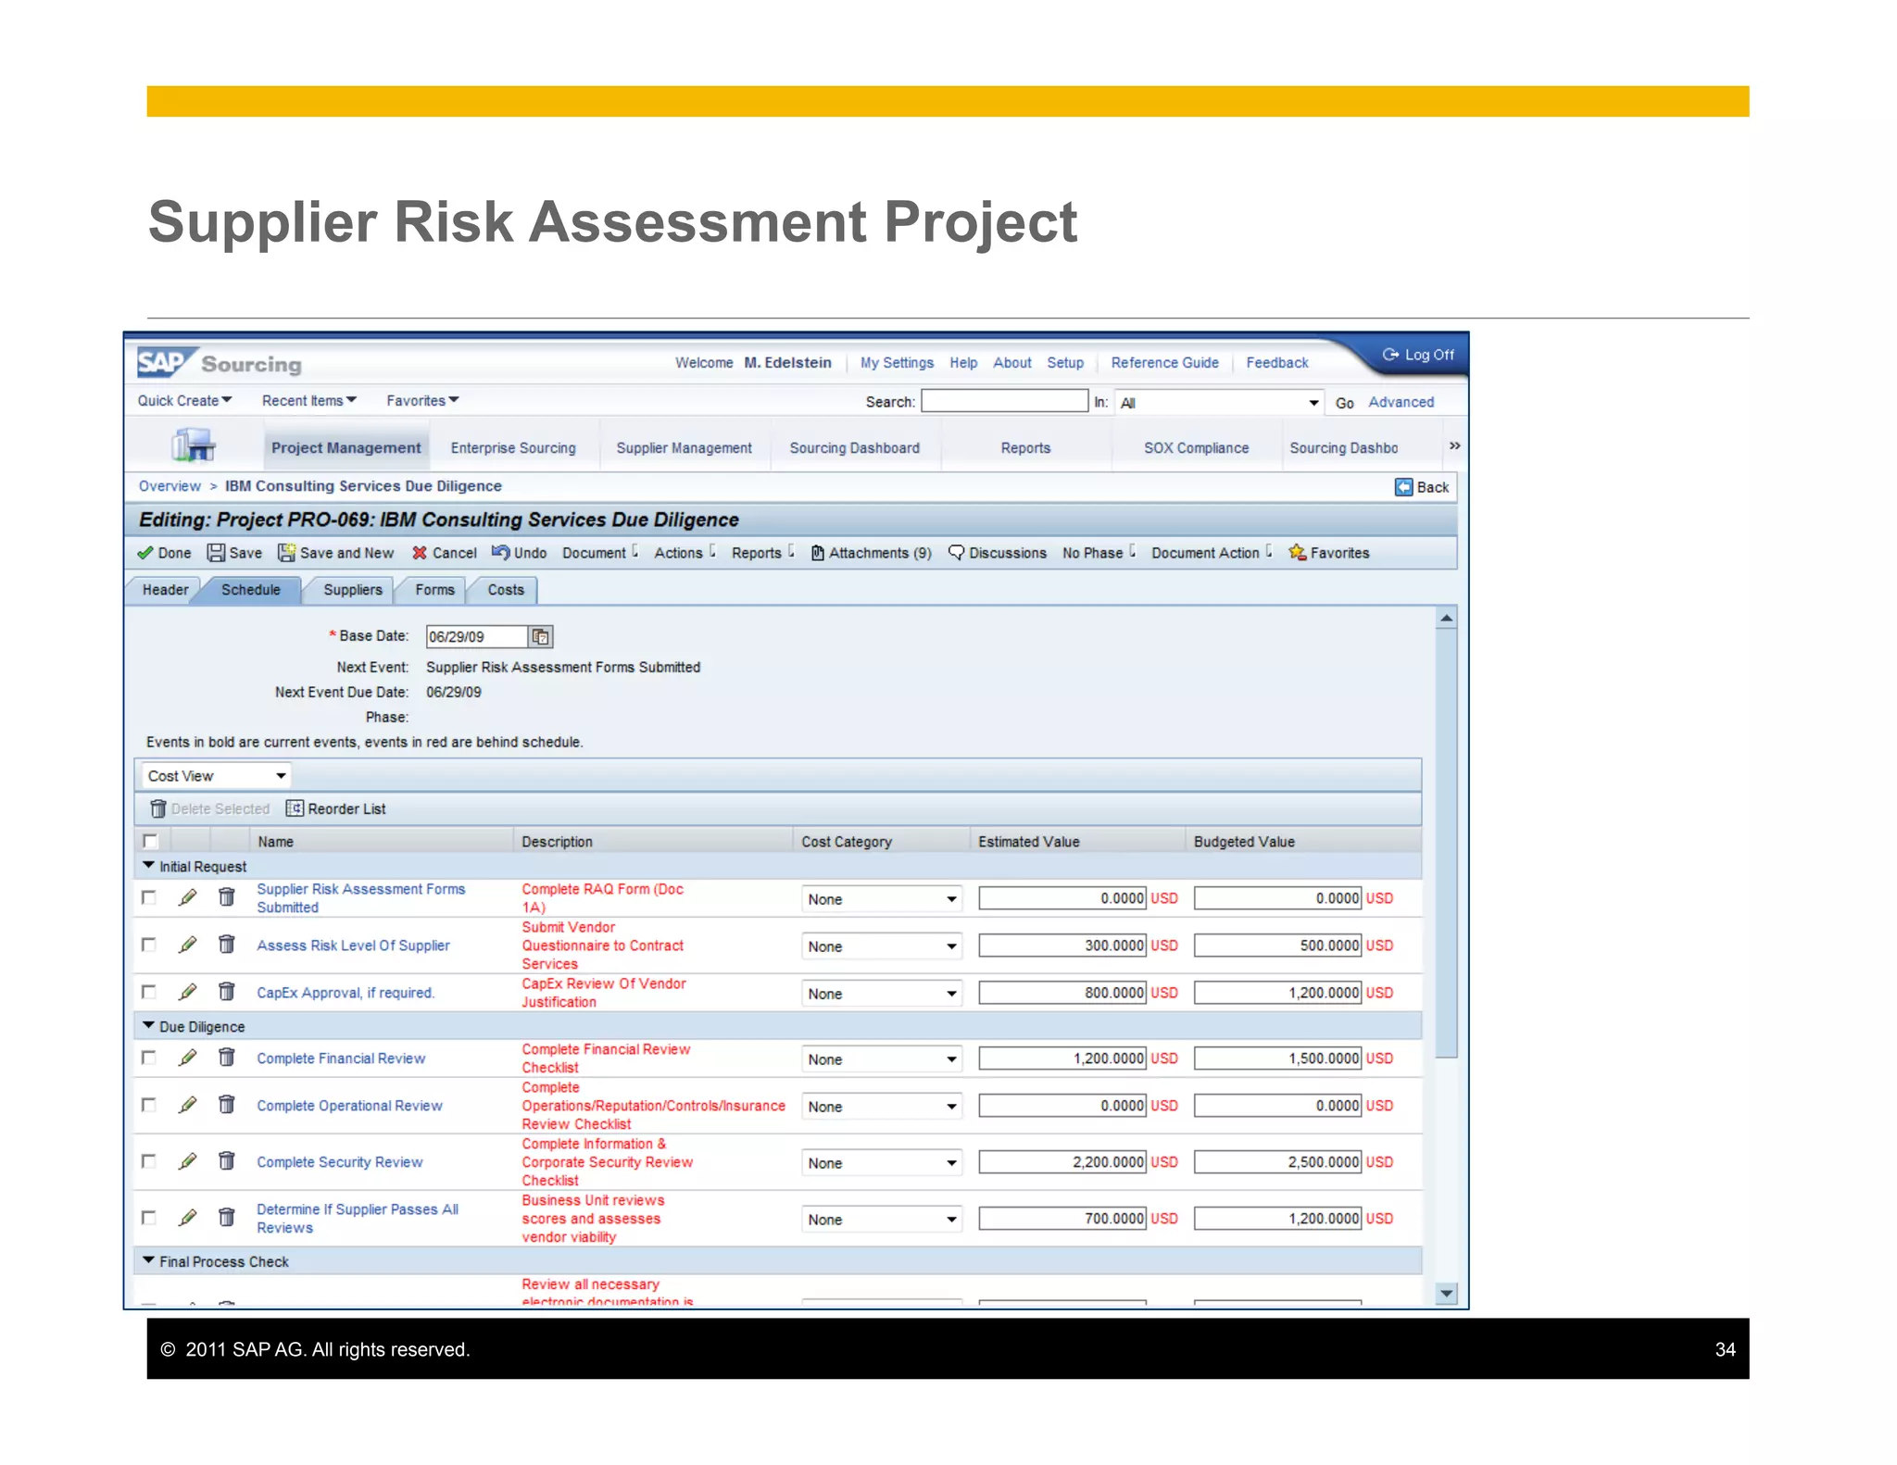
Task: Delete CapEx Approval row trash icon
Action: pos(226,991)
